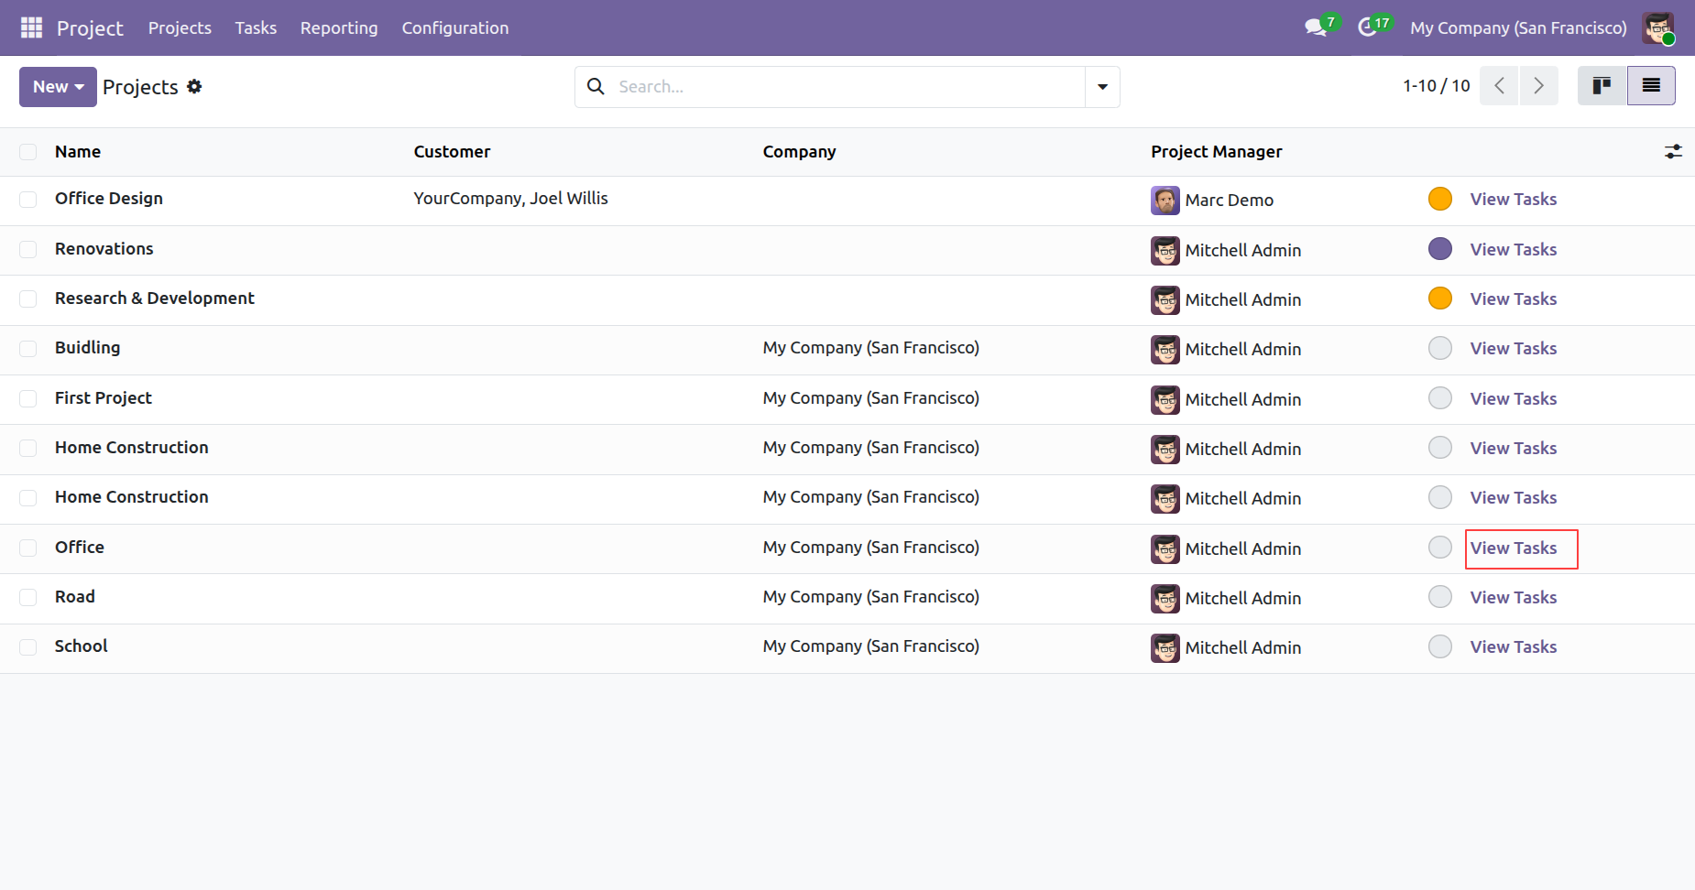Image resolution: width=1695 pixels, height=890 pixels.
Task: Check the First Project row checkbox
Action: click(28, 398)
